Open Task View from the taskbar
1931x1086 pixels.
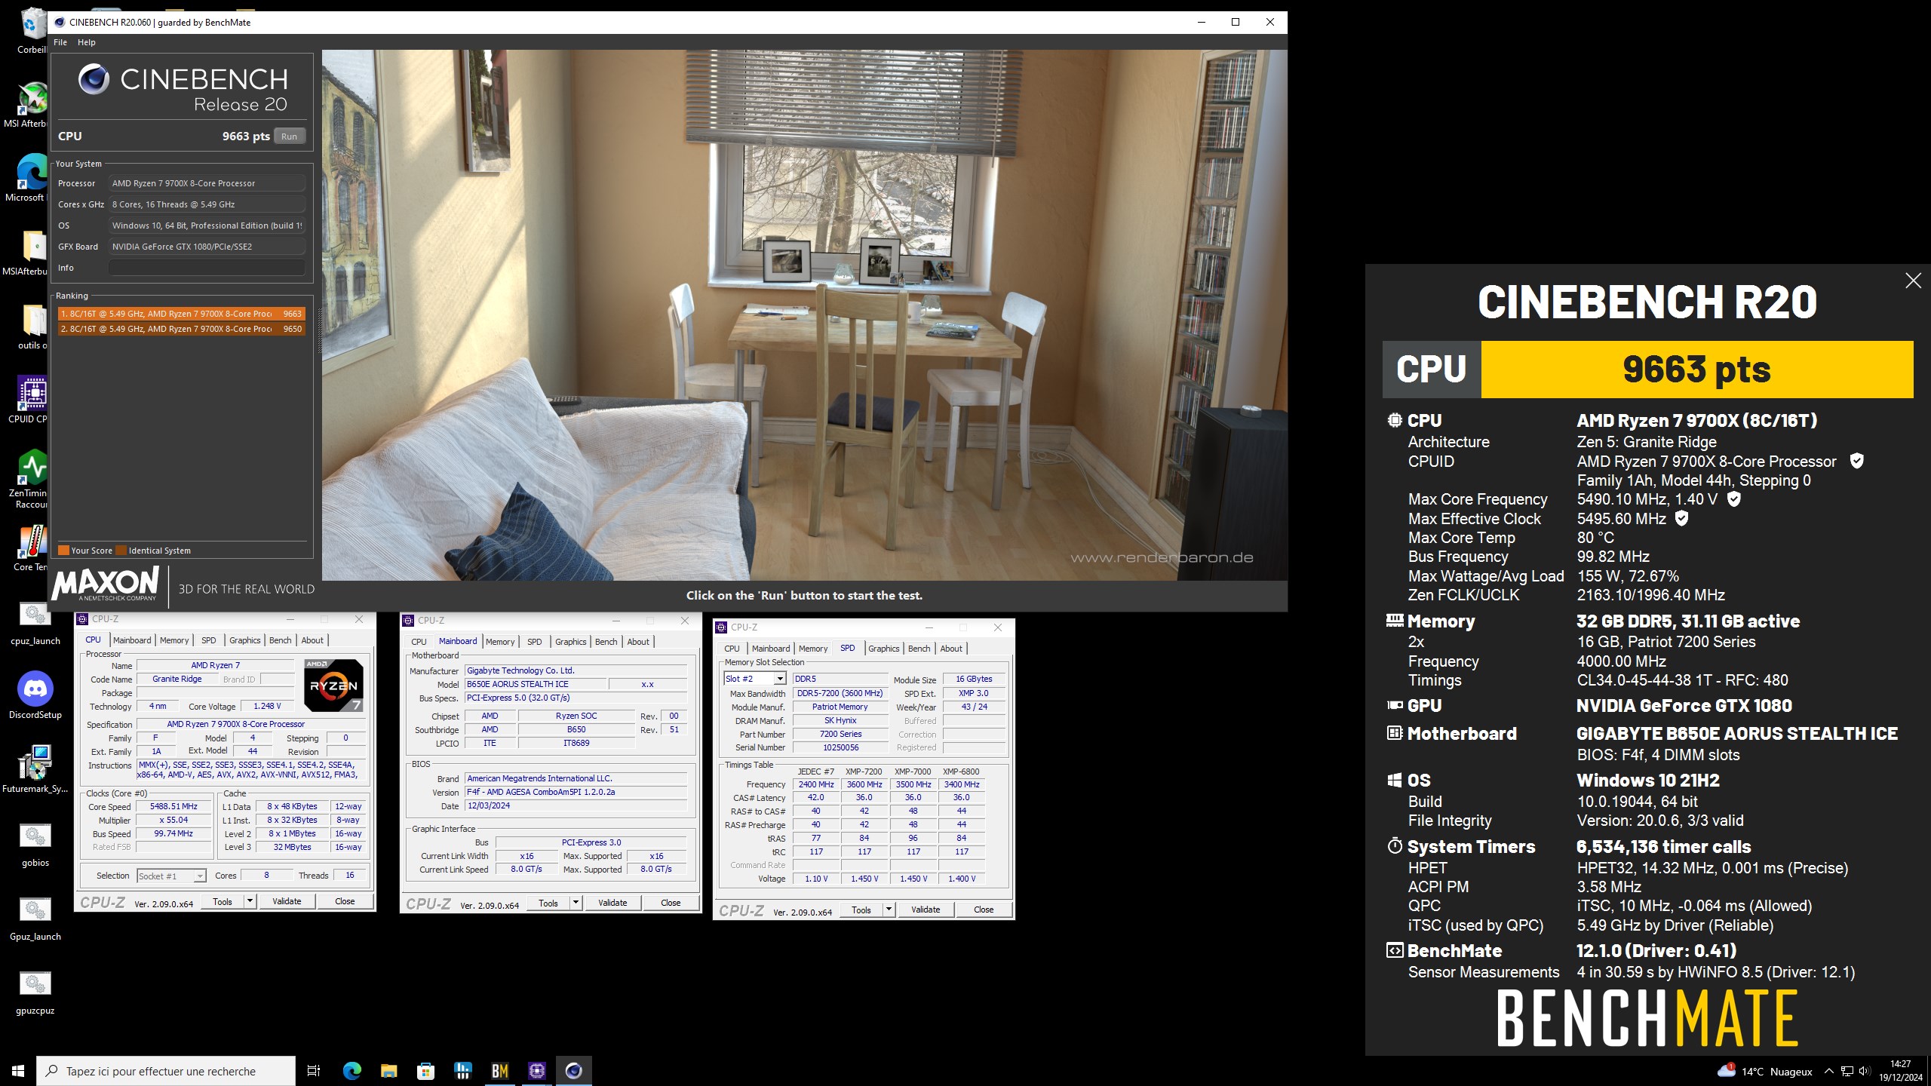click(314, 1071)
